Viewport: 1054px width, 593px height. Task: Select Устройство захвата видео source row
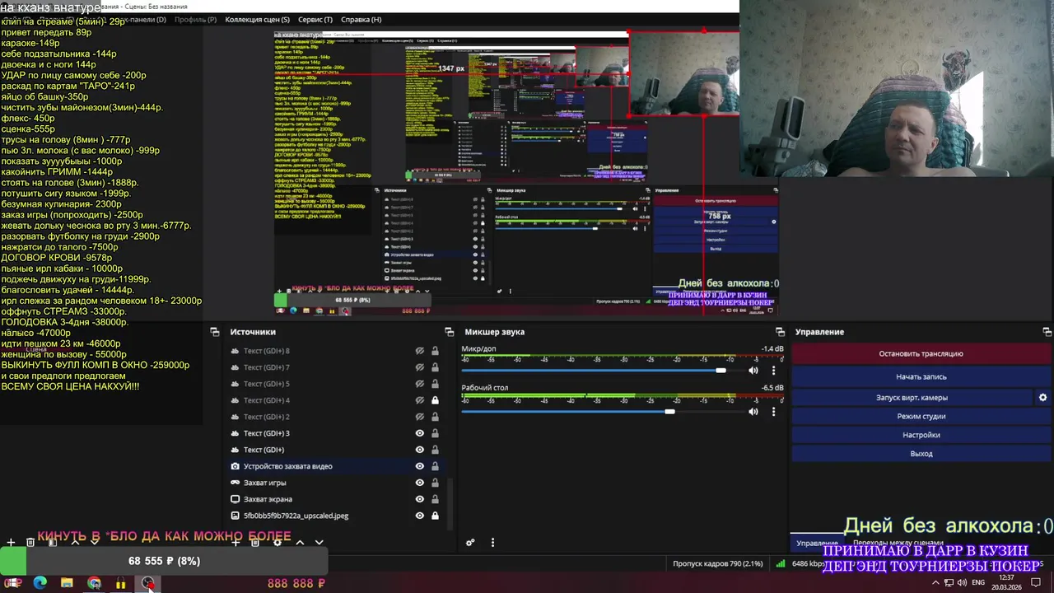(335, 466)
